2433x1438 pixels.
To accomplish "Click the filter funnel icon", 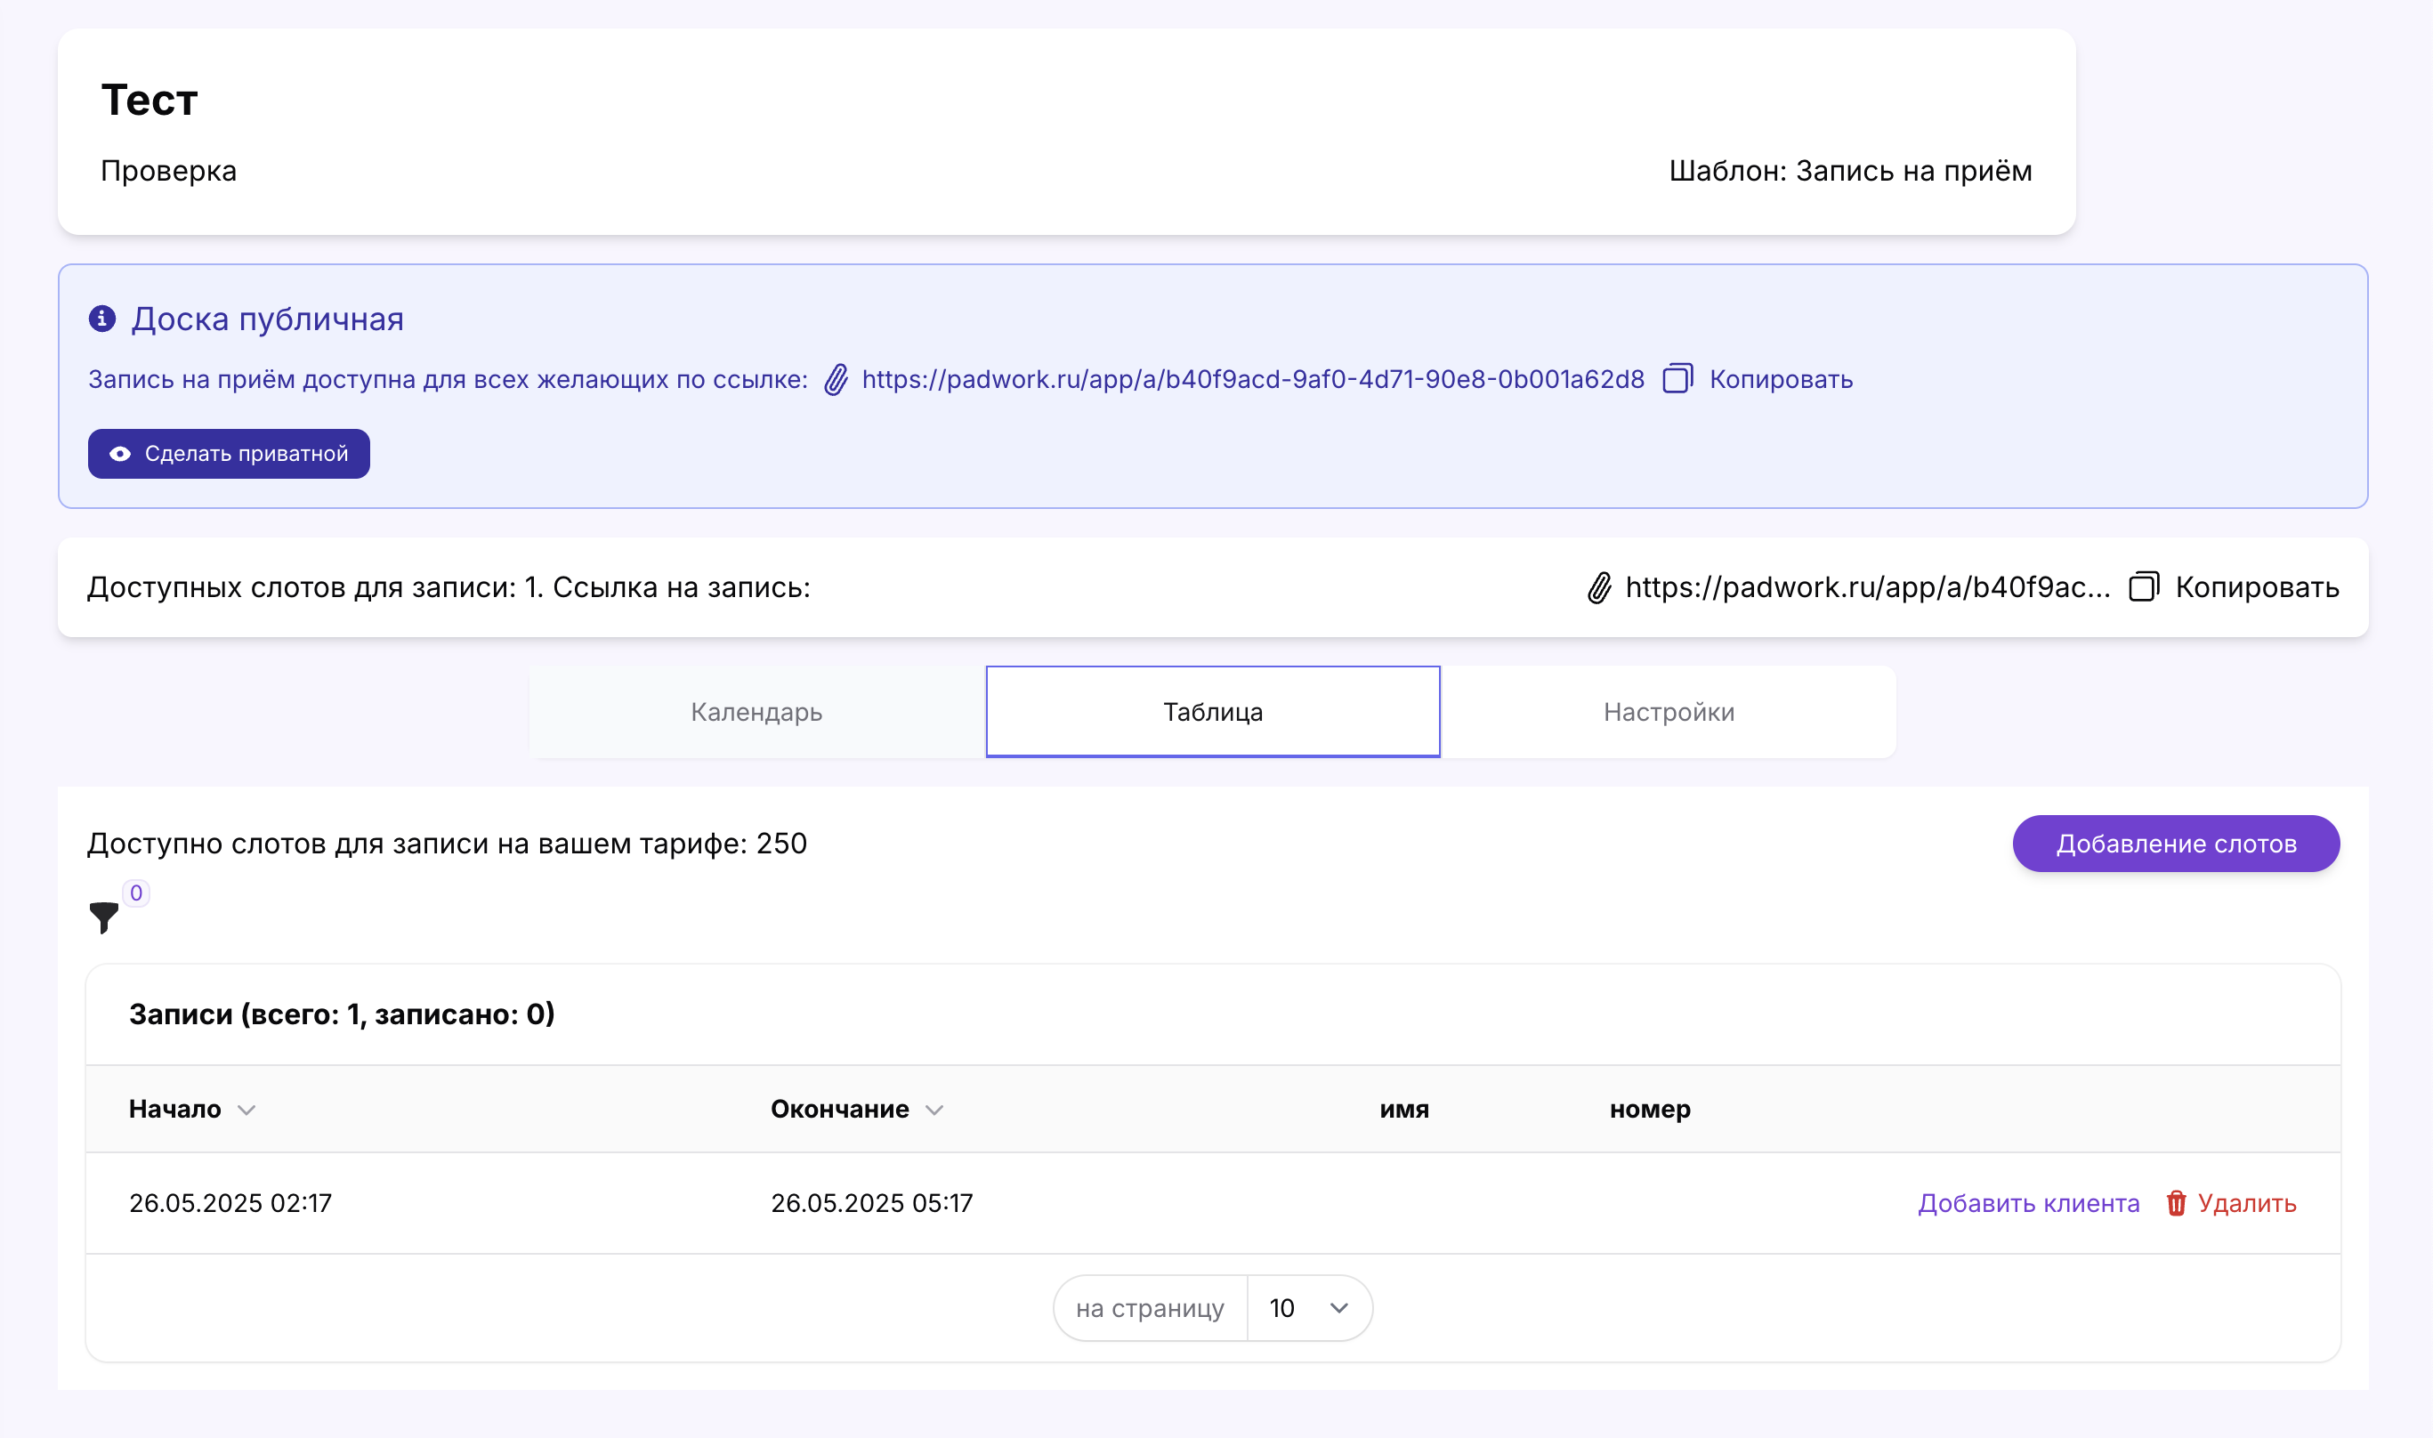I will click(x=104, y=917).
